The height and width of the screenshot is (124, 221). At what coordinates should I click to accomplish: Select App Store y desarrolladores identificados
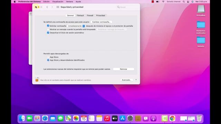(x=48, y=60)
